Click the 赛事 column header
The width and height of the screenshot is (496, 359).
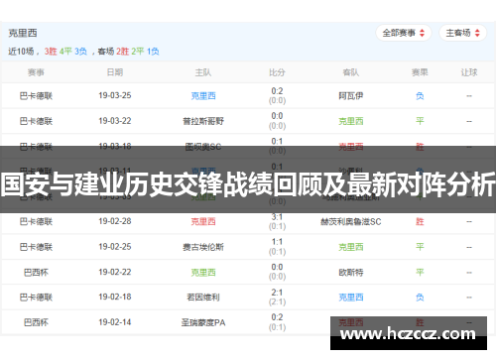click(36, 72)
